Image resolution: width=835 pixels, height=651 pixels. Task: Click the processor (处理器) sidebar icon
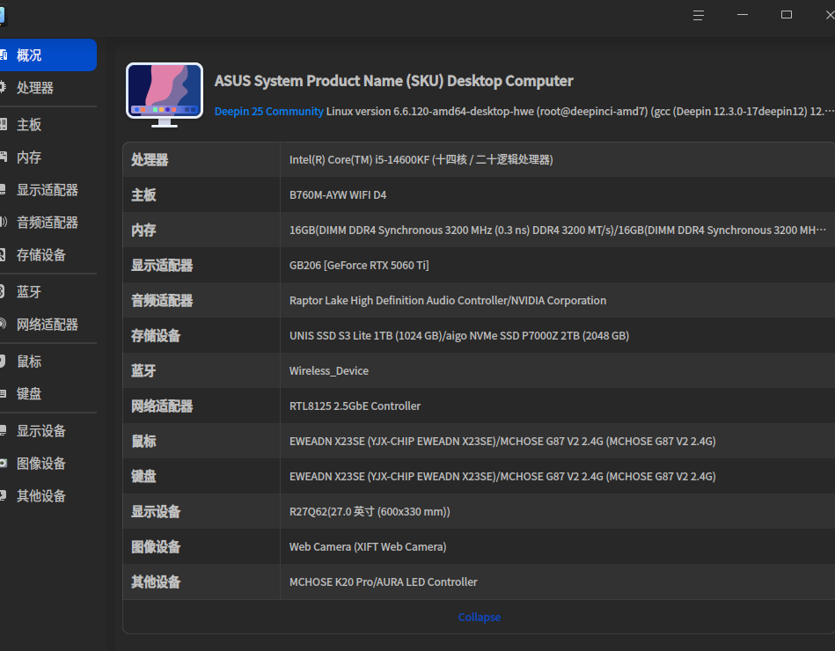click(3, 88)
